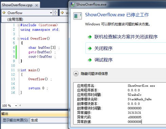The width and height of the screenshot is (166, 129).
Task: Click the 'gets(buffer)' code line
Action: (42, 52)
